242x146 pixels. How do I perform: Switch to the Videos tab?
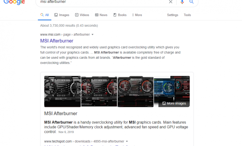pyautogui.click(x=82, y=15)
